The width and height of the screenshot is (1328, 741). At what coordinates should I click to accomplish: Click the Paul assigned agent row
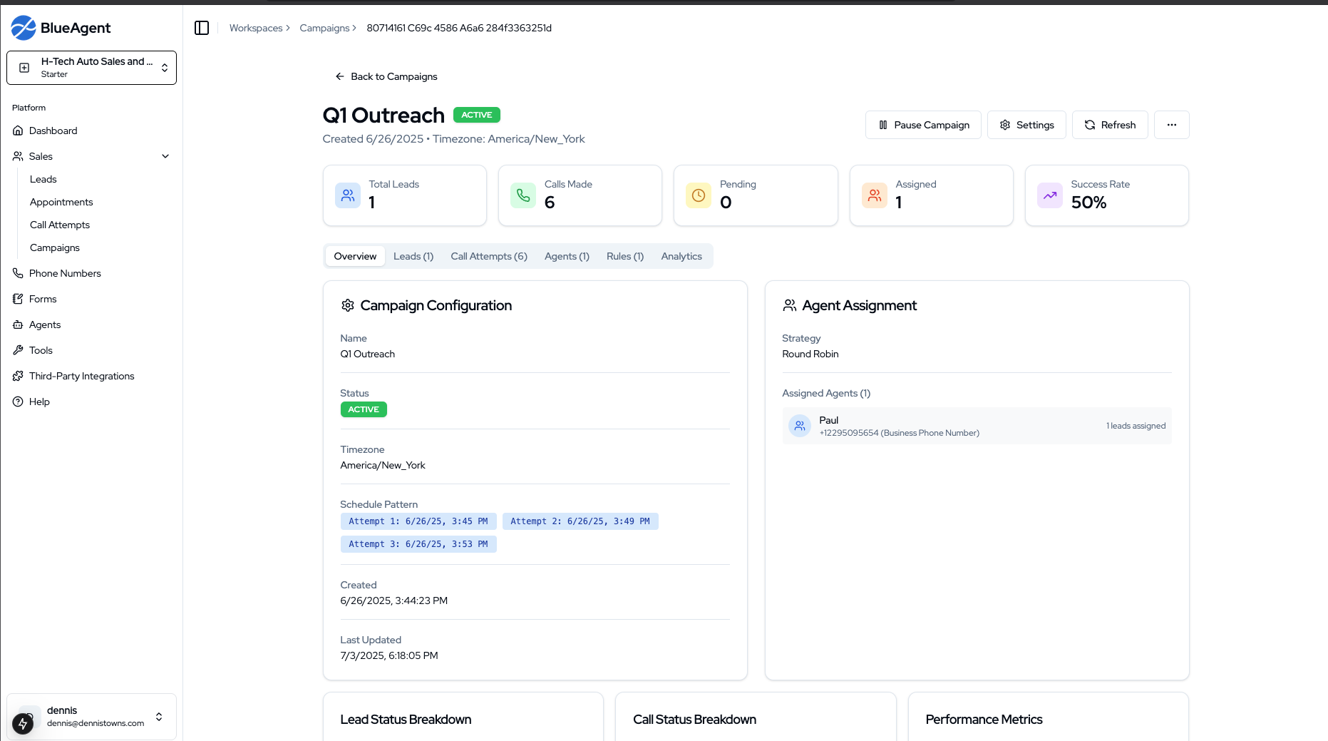[977, 426]
